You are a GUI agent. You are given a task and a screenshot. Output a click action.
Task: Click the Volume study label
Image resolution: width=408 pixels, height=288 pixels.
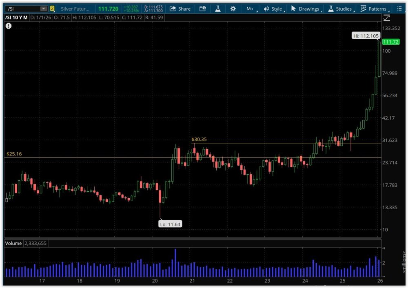13,243
